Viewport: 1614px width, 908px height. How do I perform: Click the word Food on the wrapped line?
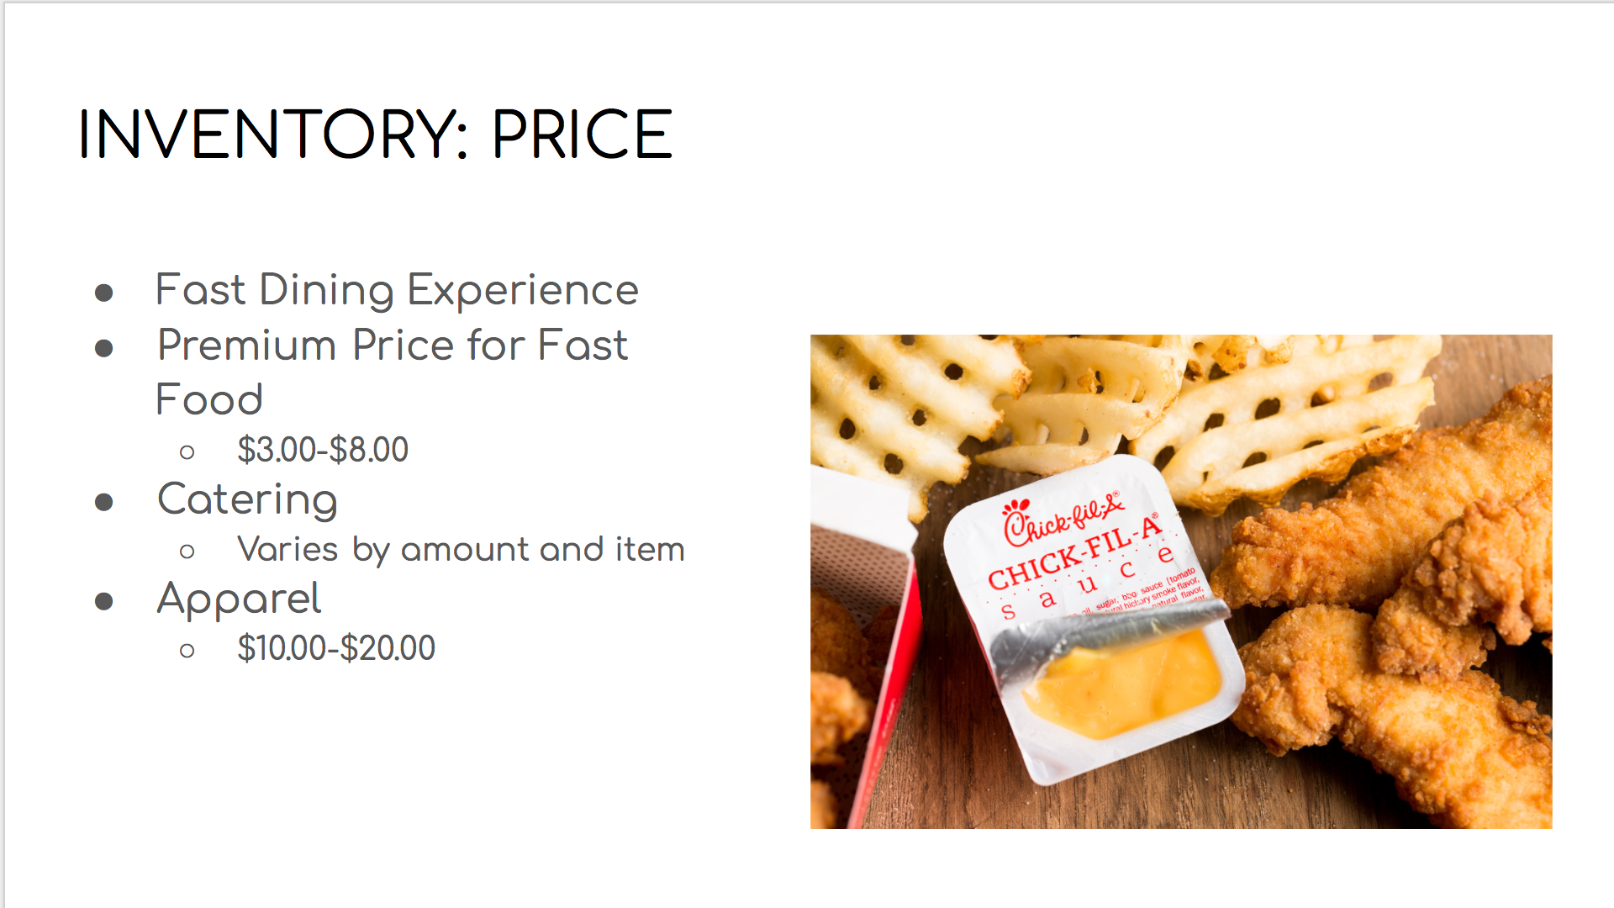point(209,399)
